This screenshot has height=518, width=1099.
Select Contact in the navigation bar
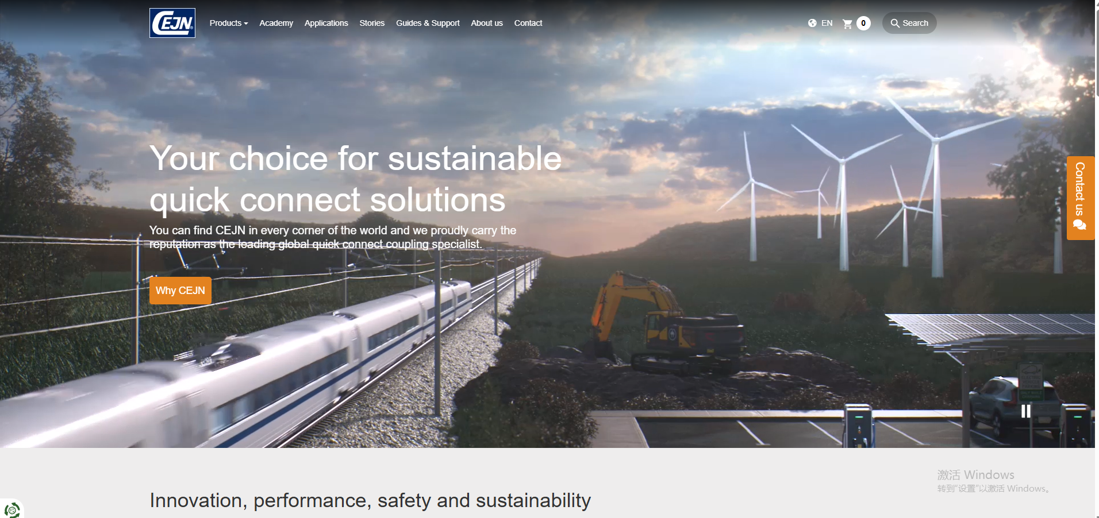(528, 23)
